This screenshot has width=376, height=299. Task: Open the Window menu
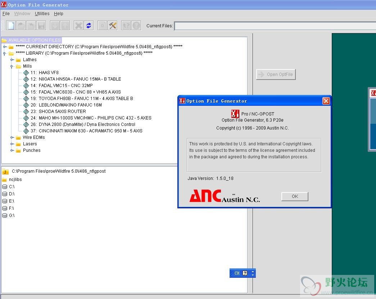point(22,14)
